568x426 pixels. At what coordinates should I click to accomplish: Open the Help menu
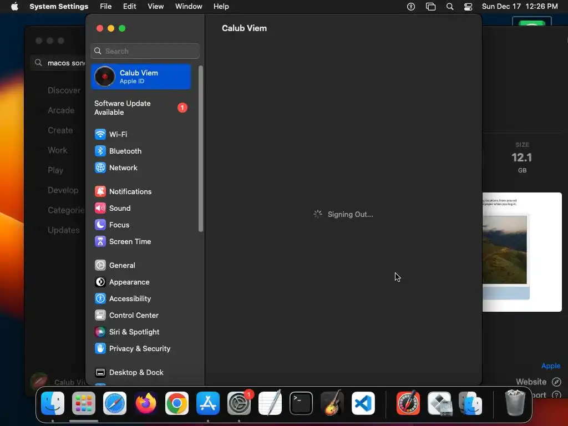tap(221, 7)
